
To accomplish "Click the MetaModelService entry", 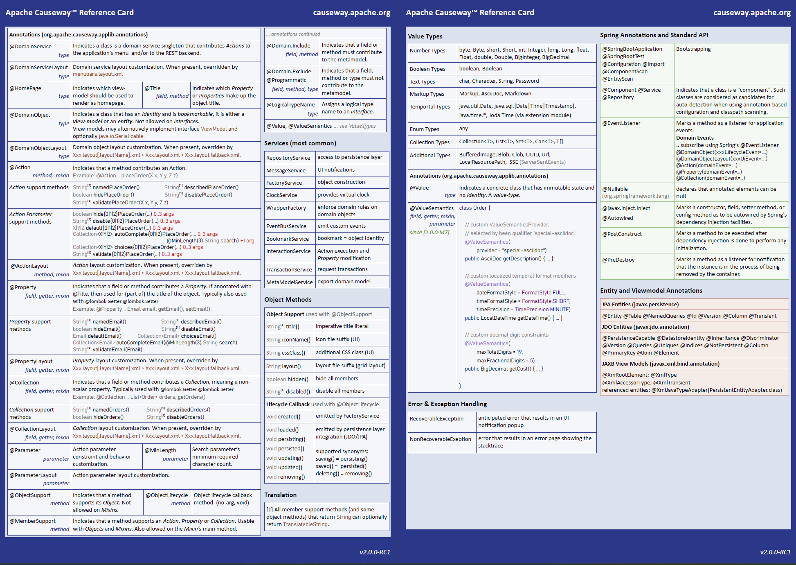I will (x=289, y=282).
